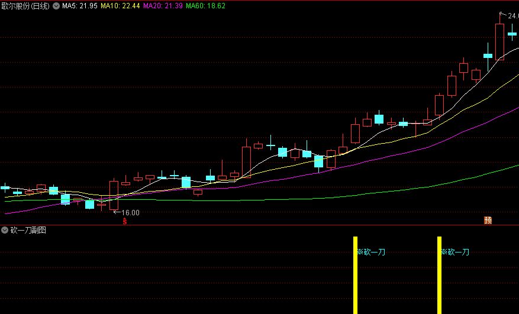Click the second 砍一刀 signal label
This screenshot has width=519, height=314.
(x=456, y=252)
